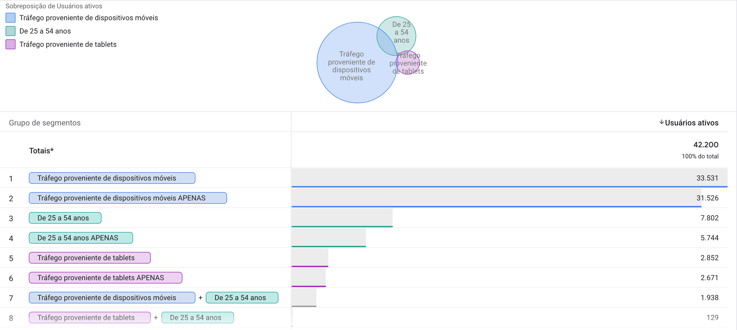Click the 33.531 bar in row 1
The width and height of the screenshot is (737, 330).
click(x=486, y=178)
